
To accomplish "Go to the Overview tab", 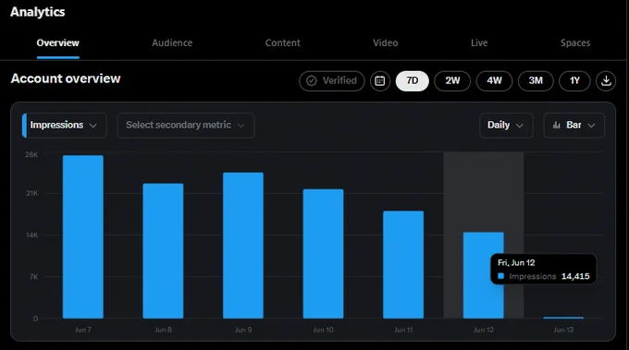I will [x=57, y=43].
